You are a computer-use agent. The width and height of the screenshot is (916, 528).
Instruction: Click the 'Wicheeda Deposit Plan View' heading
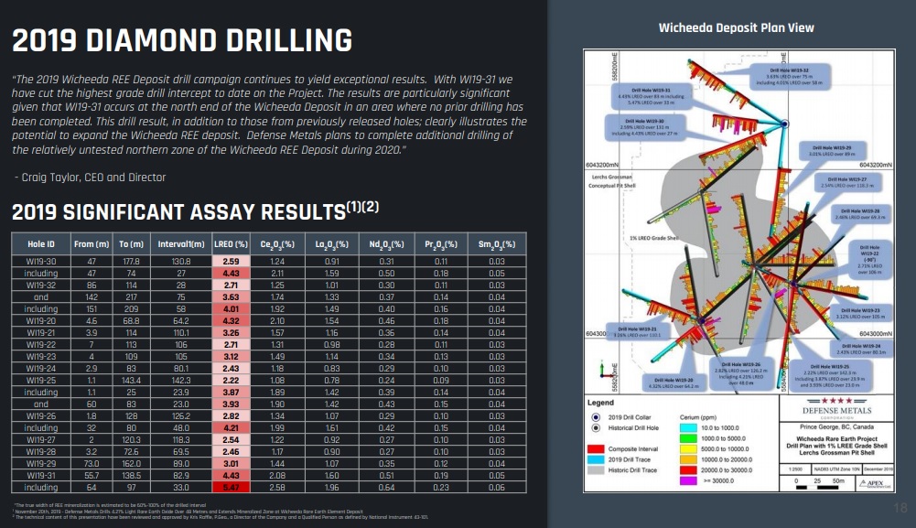736,27
